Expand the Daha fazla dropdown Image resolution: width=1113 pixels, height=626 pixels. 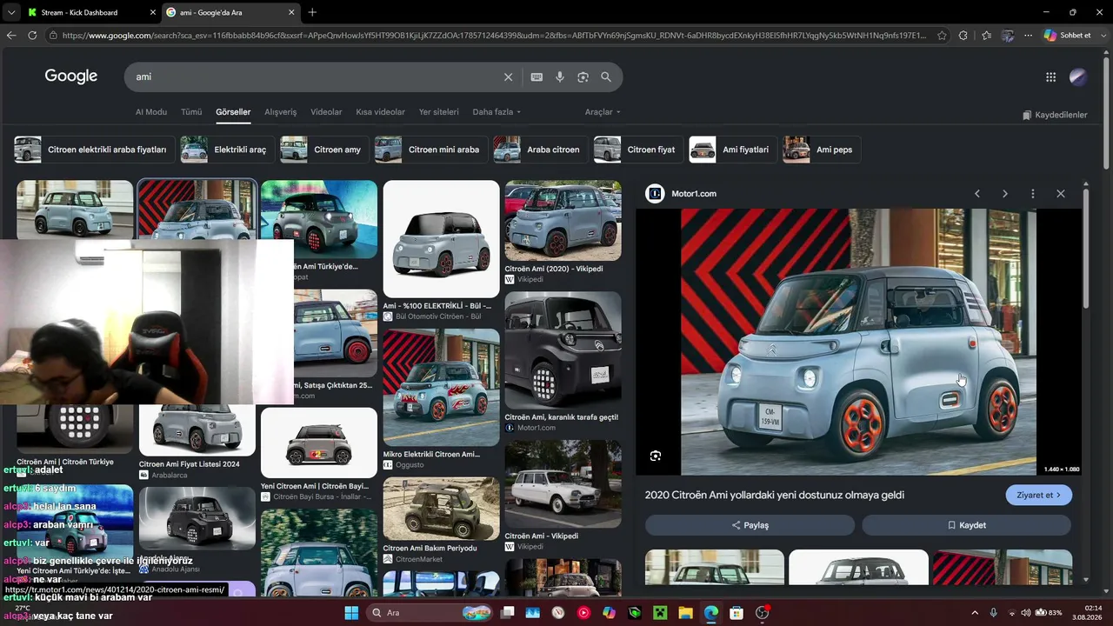(497, 112)
